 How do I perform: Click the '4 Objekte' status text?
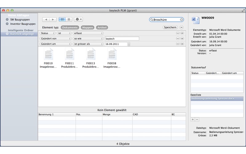click(123, 144)
